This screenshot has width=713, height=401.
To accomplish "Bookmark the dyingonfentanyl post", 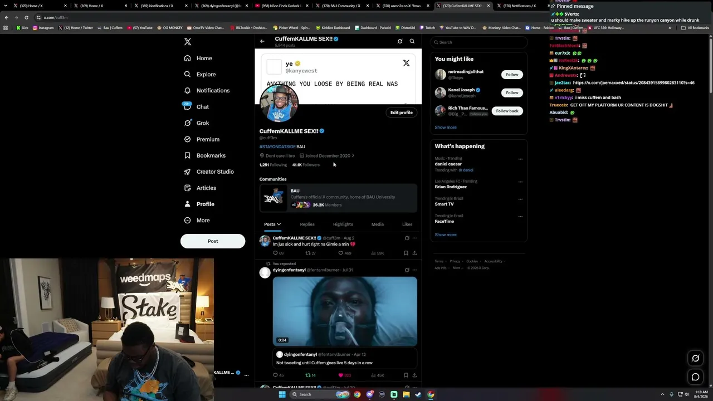I will (x=406, y=375).
